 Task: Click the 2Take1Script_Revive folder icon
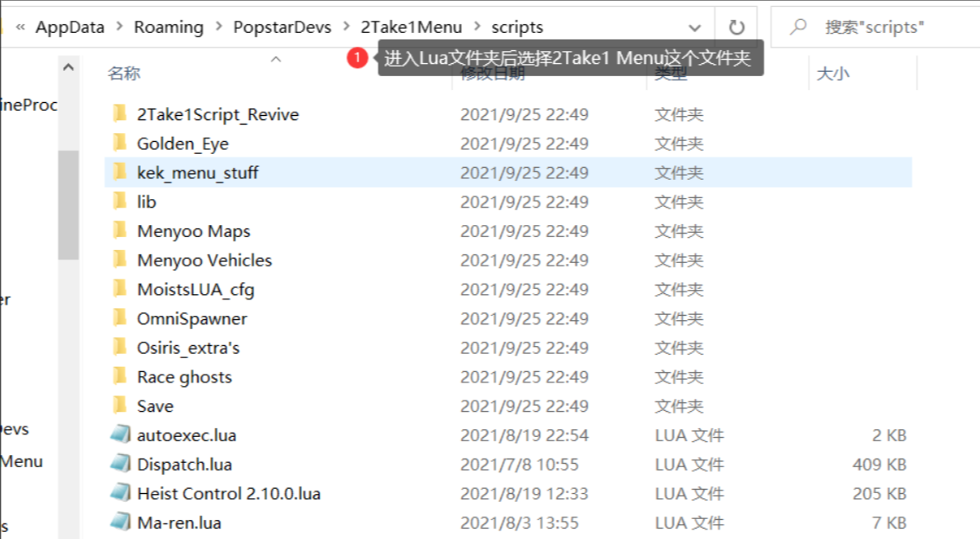119,114
